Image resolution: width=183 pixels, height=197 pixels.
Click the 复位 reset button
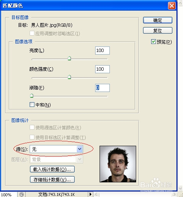pyautogui.click(x=158, y=30)
